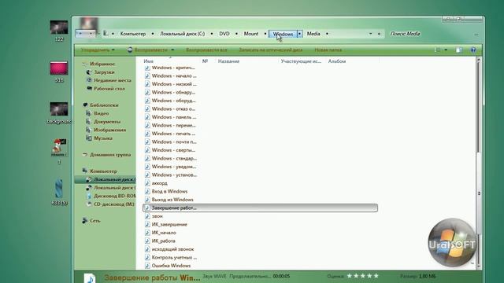Click the Загрузки folder icon in sidebar
This screenshot has height=283, width=504.
coord(89,72)
